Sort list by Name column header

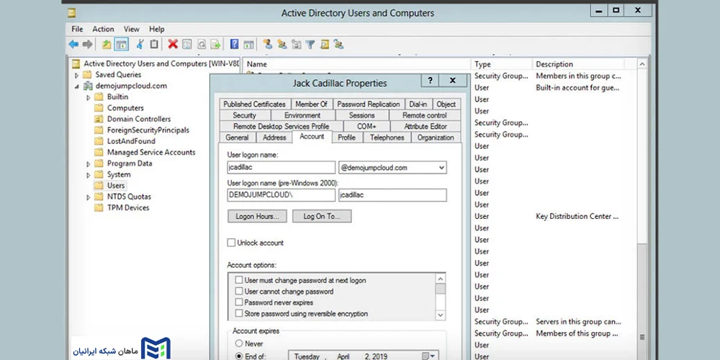pyautogui.click(x=356, y=64)
